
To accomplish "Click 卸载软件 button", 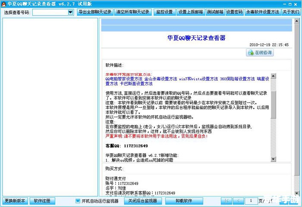I will click(x=184, y=201).
